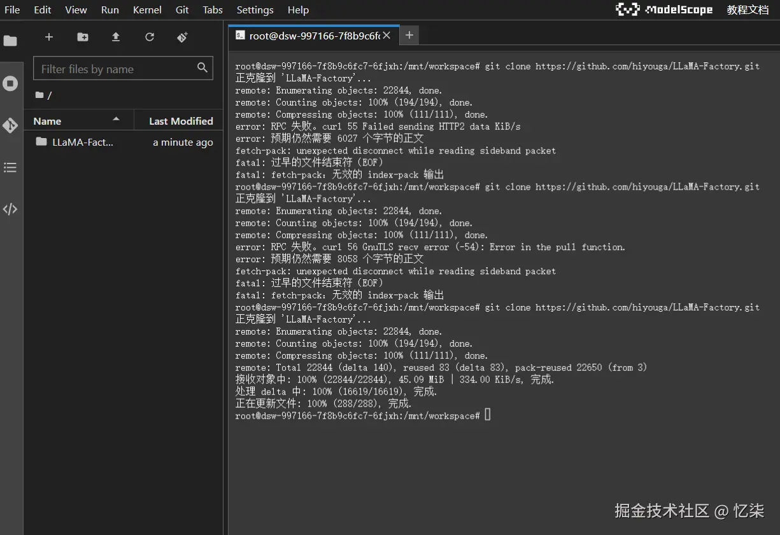Click the New Folder icon
Viewport: 780px width, 535px height.
[83, 37]
